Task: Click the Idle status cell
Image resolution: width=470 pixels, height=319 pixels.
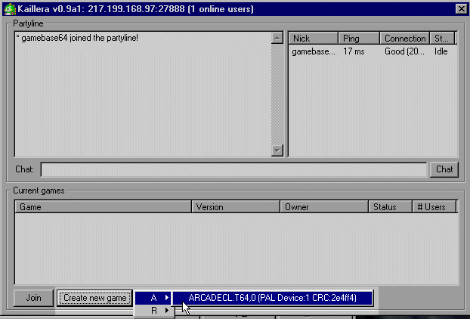Action: (441, 51)
